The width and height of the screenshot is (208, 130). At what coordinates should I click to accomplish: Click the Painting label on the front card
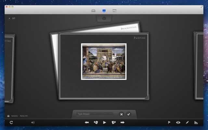coord(139,38)
